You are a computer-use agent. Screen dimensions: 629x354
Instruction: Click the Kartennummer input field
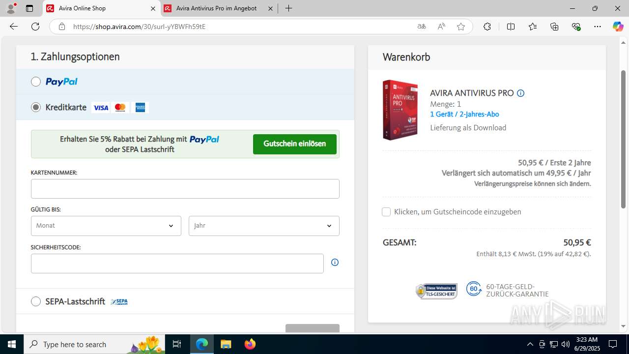[x=185, y=189]
